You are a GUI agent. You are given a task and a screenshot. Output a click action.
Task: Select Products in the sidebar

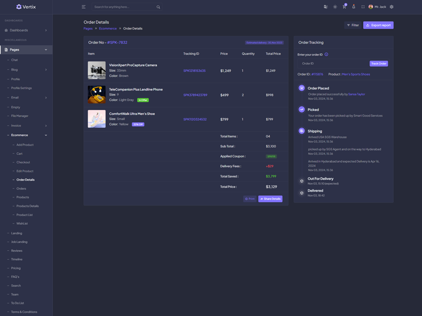coord(23,197)
